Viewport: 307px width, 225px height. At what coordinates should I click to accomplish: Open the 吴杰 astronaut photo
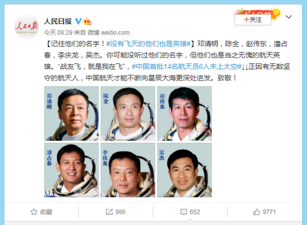click(x=184, y=170)
